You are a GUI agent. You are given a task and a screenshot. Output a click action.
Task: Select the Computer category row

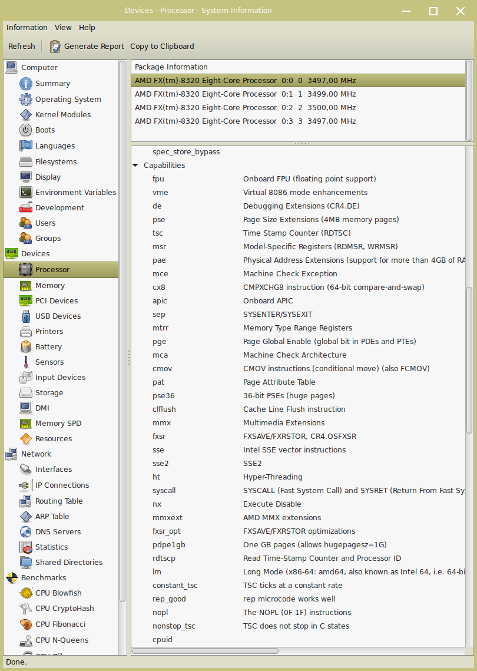61,68
